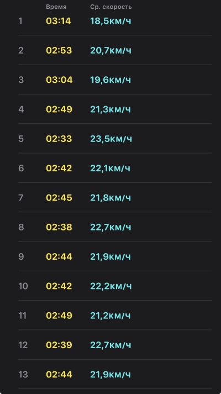Click the Время column header

pos(56,7)
